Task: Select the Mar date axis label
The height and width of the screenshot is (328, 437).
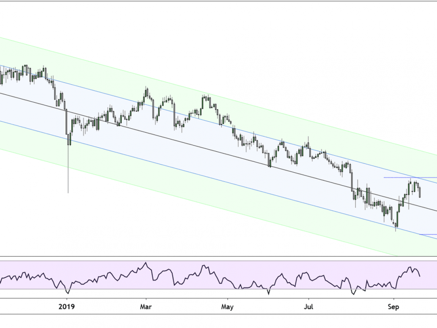Action: tap(146, 307)
